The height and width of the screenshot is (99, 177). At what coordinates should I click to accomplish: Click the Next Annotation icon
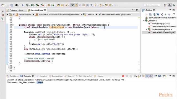click(96, 5)
